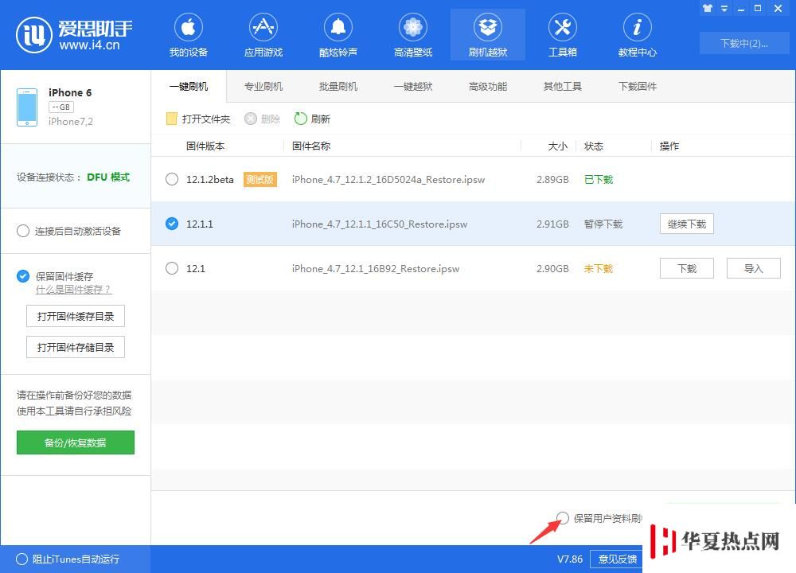796x573 pixels.
Task: Toggle 保留用户资料刷机 checkbox
Action: click(x=563, y=517)
